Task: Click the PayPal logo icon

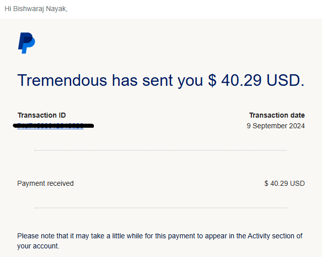Action: tap(27, 43)
